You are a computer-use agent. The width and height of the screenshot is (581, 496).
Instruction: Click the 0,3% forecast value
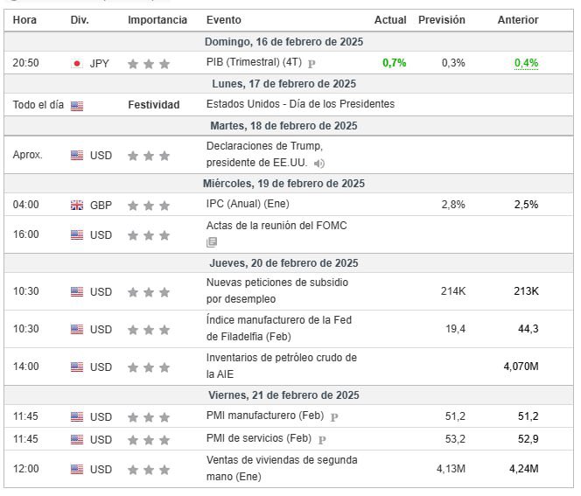(x=453, y=63)
